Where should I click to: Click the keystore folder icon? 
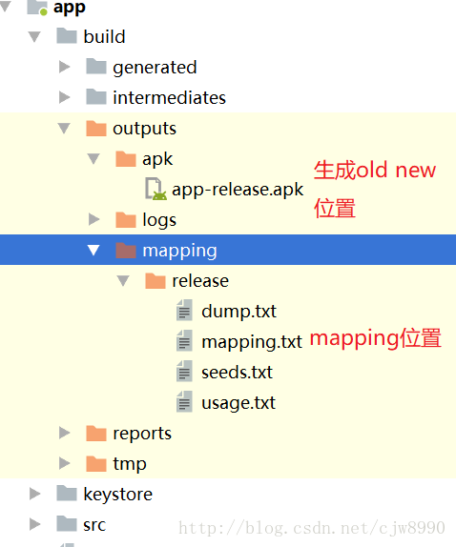coord(67,494)
